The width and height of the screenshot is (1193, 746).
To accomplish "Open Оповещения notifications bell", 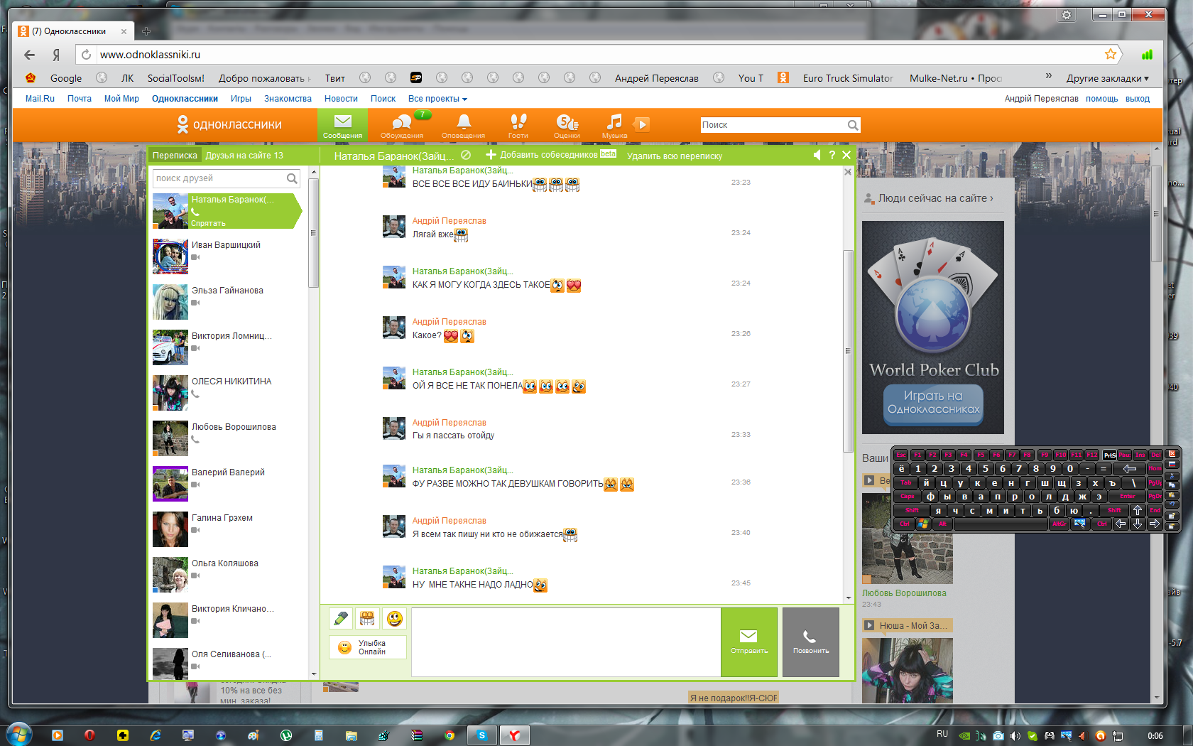I will click(x=463, y=125).
